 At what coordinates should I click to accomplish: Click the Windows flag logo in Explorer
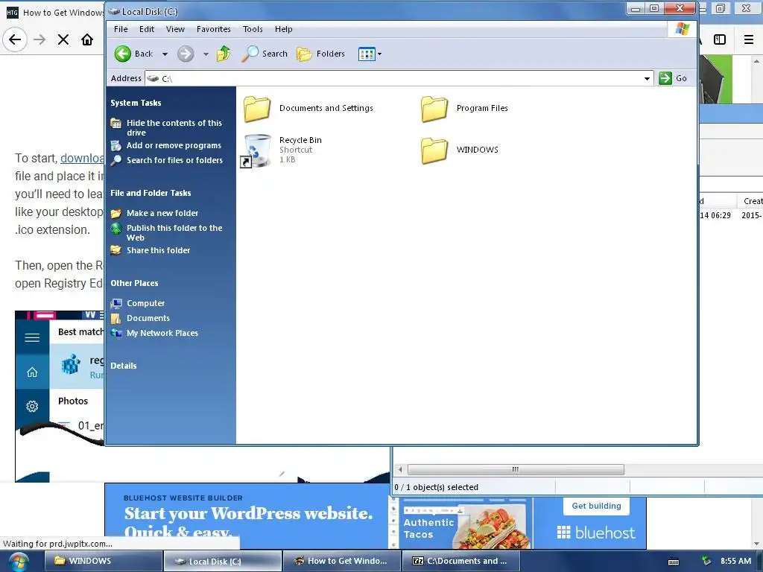(x=683, y=29)
